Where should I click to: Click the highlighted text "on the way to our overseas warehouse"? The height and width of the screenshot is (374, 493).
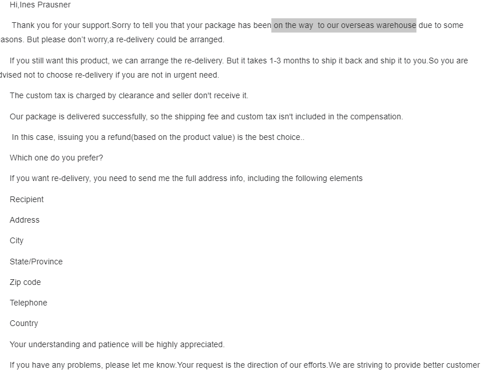344,25
